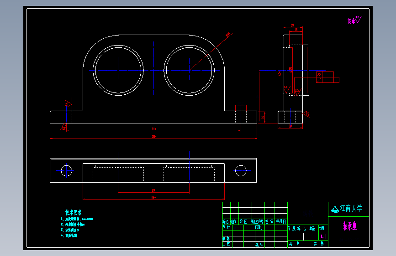The width and height of the screenshot is (396, 256).
Task: Select the 214 hole-spacing dimension
Action: tap(154, 129)
